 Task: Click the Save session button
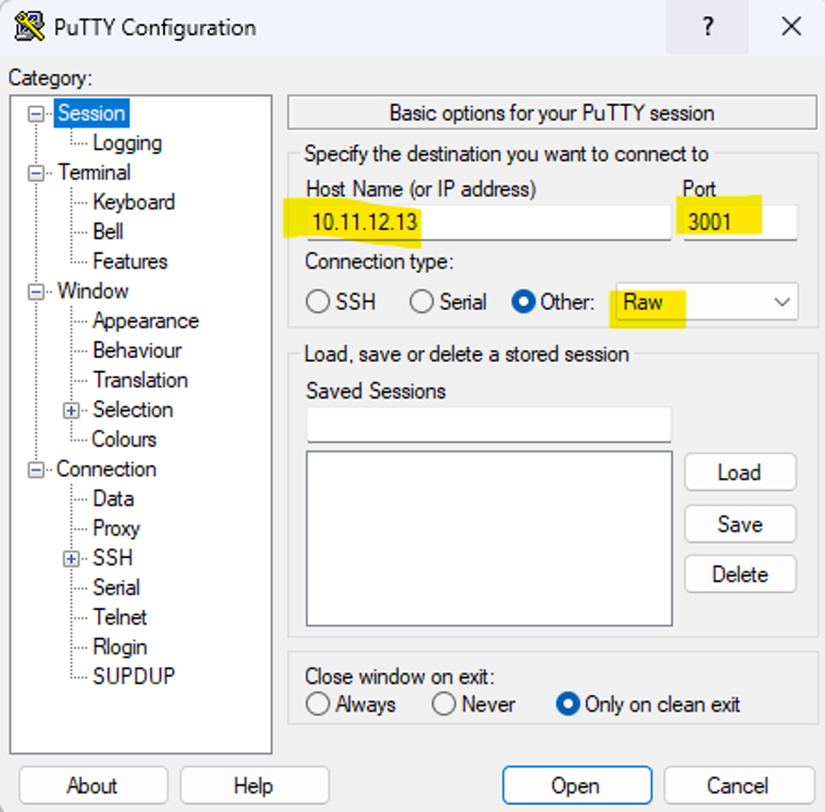click(740, 524)
